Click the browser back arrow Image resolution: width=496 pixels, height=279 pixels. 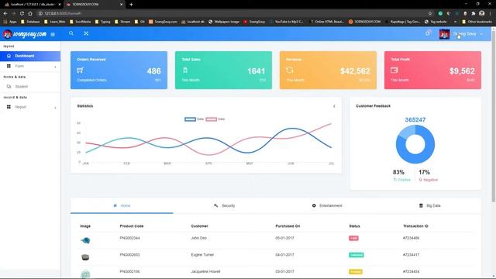coord(5,14)
